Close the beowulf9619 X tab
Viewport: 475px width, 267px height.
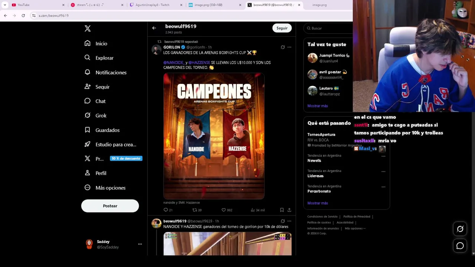click(x=299, y=5)
